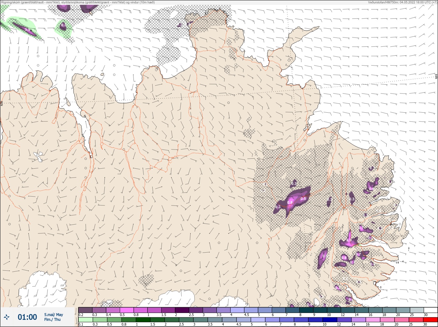This screenshot has height=327, width=438.
Task: Select the dark teal 9 swatch in the upper legend
Action: (320, 310)
